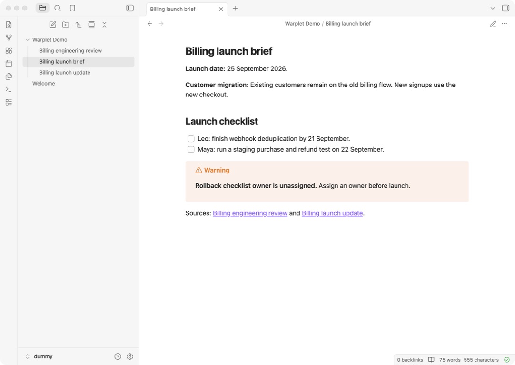Toggle the left sidebar collapse icon
This screenshot has height=365, width=515.
point(130,8)
